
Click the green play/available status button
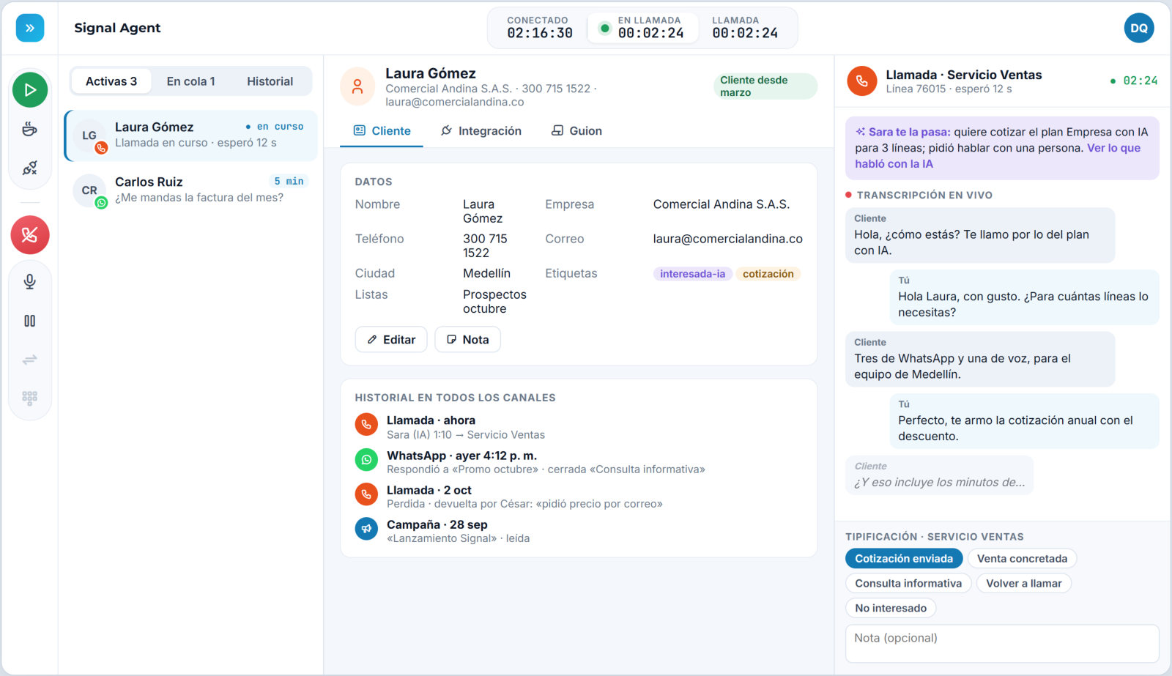coord(30,90)
